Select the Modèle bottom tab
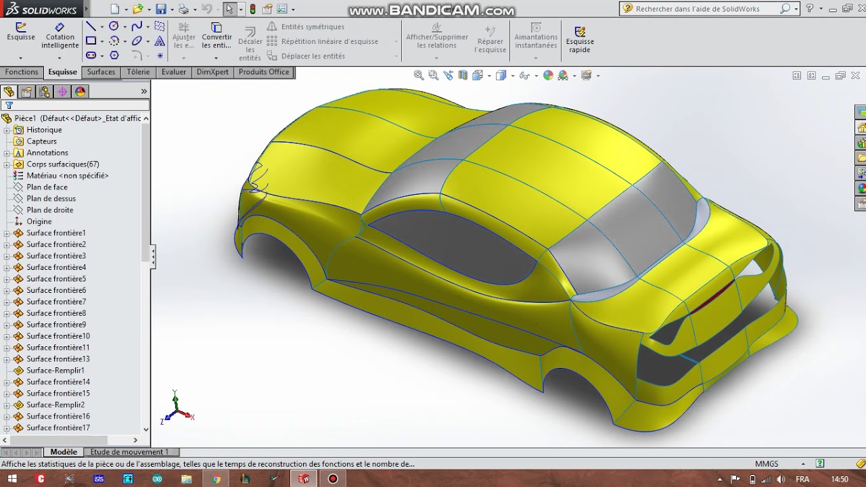 [x=64, y=452]
